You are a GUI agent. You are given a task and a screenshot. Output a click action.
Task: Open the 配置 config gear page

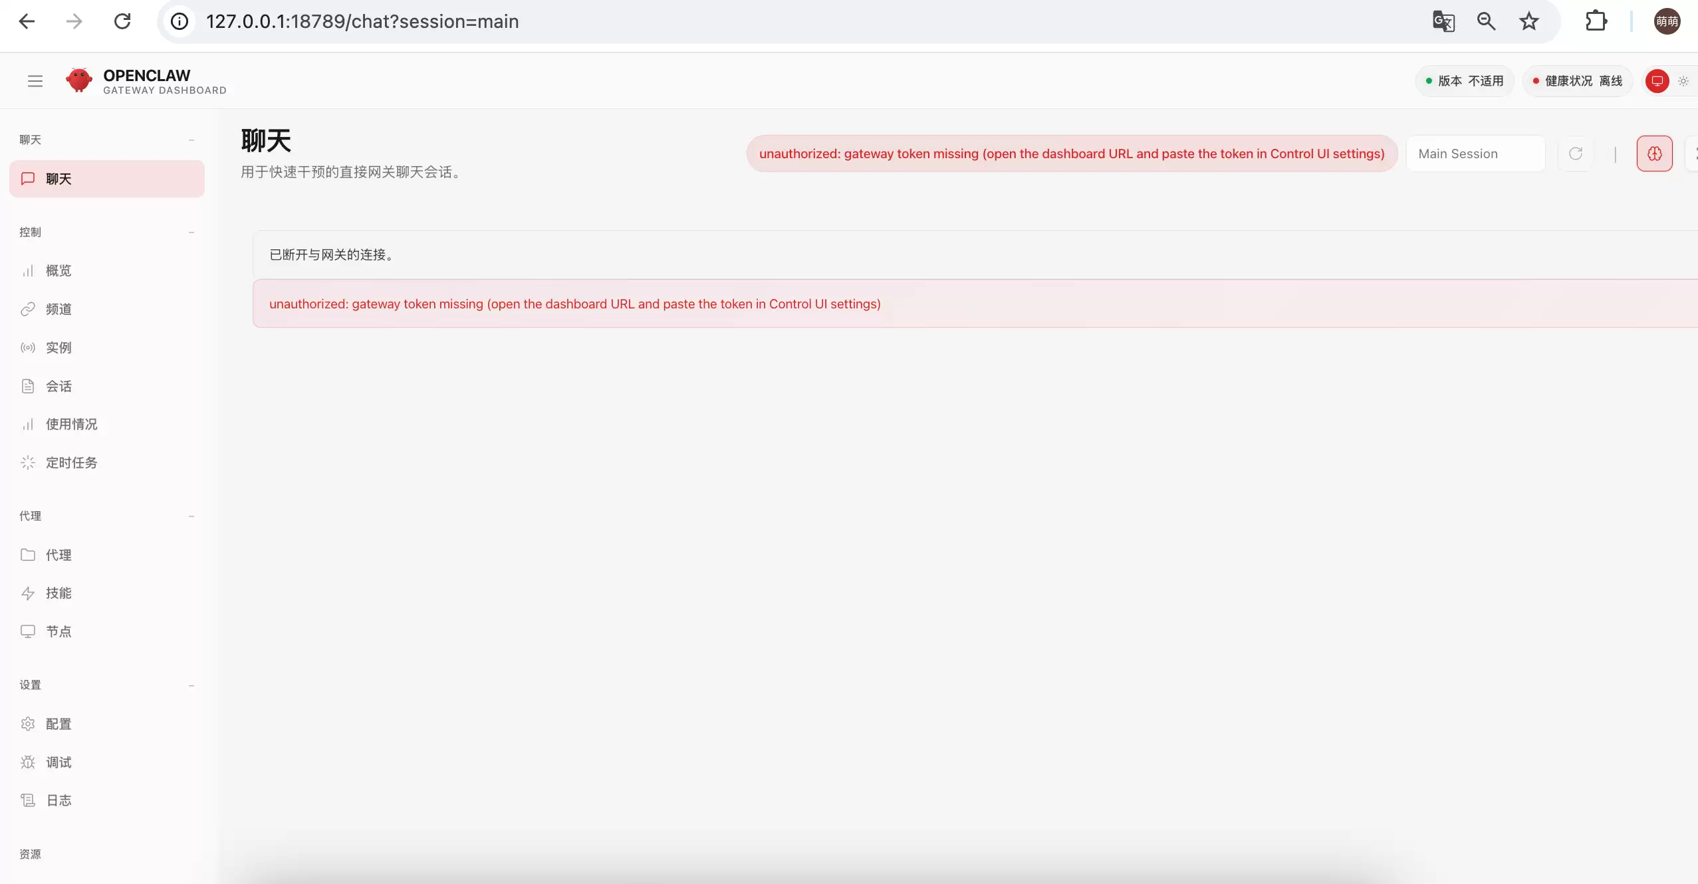(59, 724)
